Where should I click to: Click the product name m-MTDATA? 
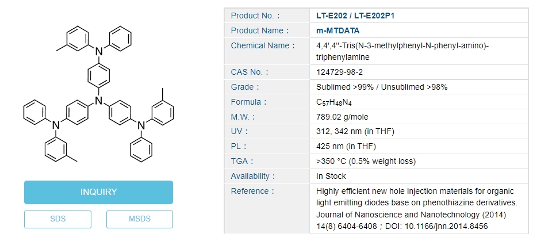(x=338, y=30)
